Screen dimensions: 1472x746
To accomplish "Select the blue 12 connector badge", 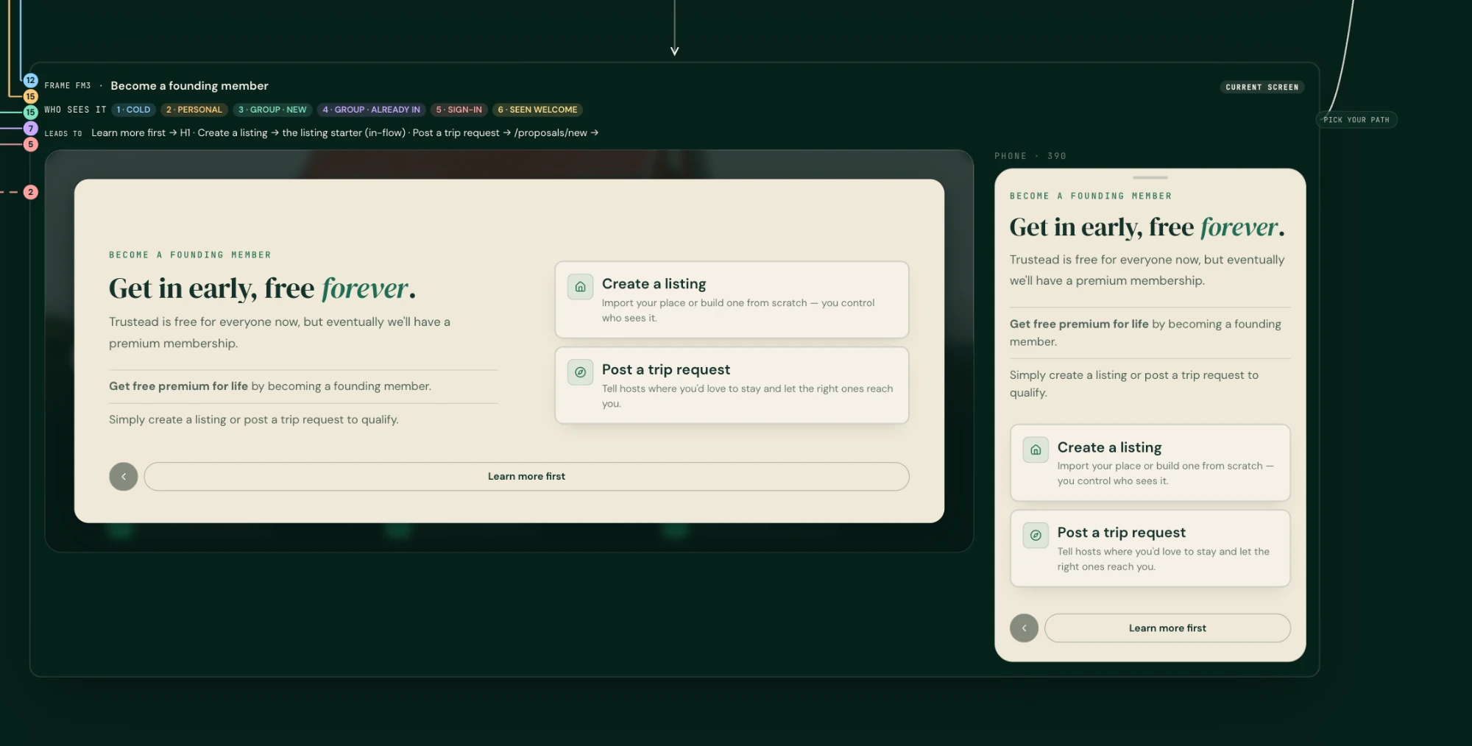I will coord(31,80).
